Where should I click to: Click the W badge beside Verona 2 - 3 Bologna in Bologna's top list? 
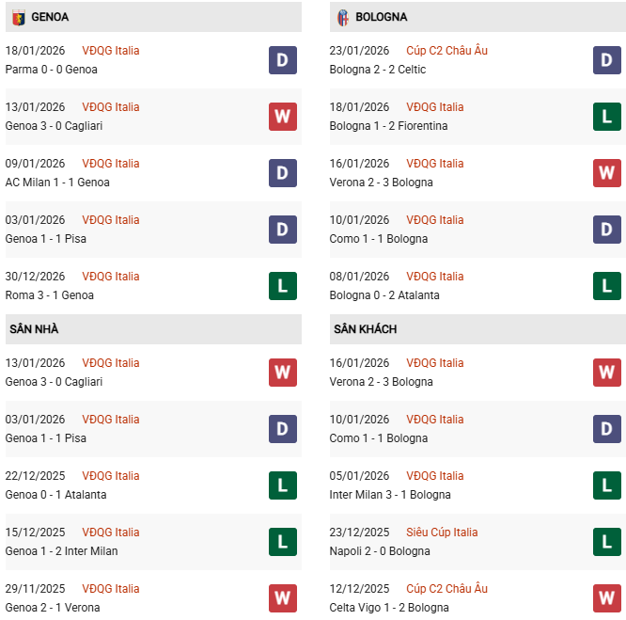point(606,173)
